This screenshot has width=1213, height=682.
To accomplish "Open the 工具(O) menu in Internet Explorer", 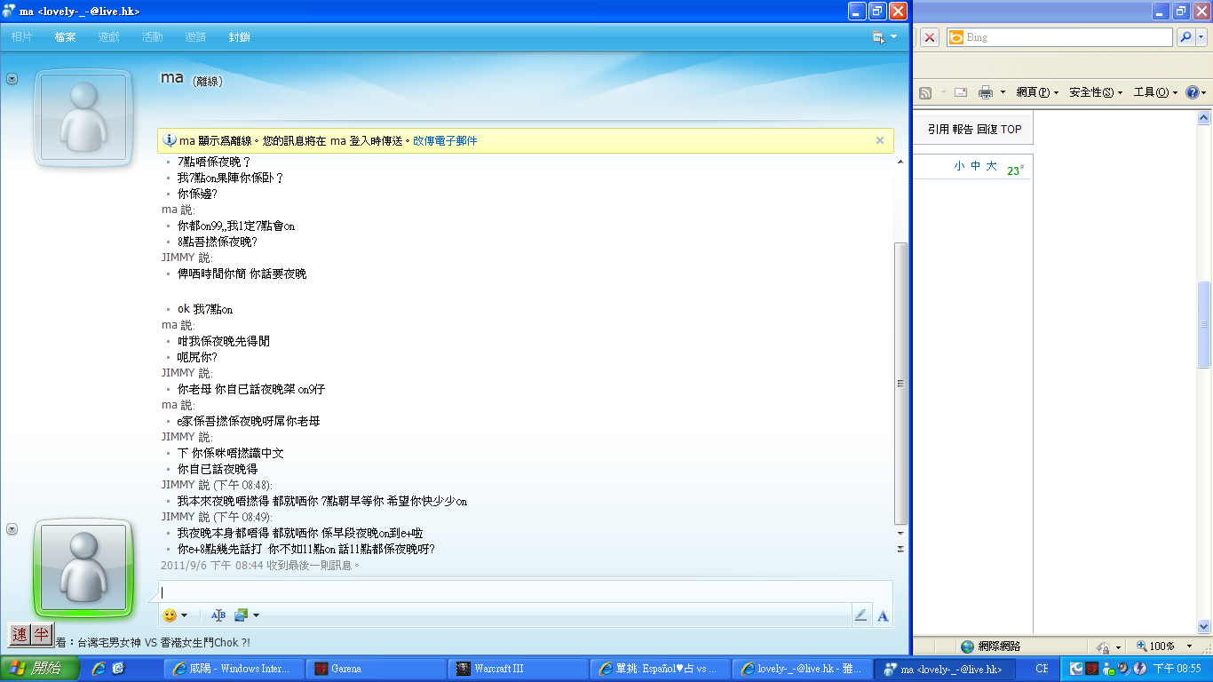I will pos(1155,92).
